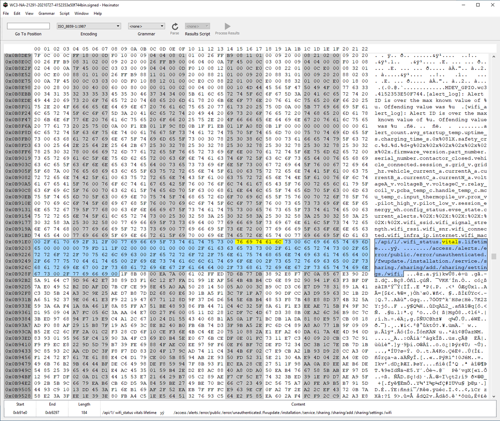Click column header 22 in hex view

[x=365, y=49]
